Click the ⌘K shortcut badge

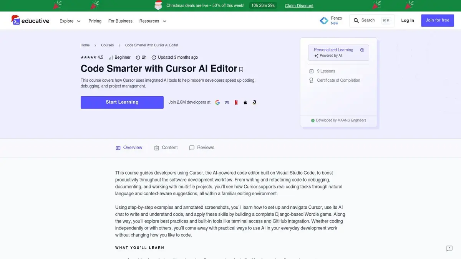pos(386,20)
